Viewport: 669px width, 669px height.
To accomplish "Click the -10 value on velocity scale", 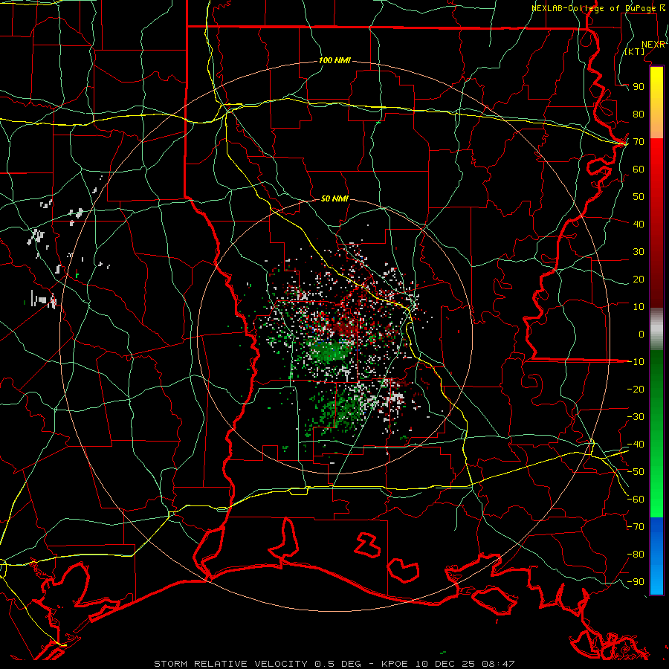I will (x=636, y=362).
